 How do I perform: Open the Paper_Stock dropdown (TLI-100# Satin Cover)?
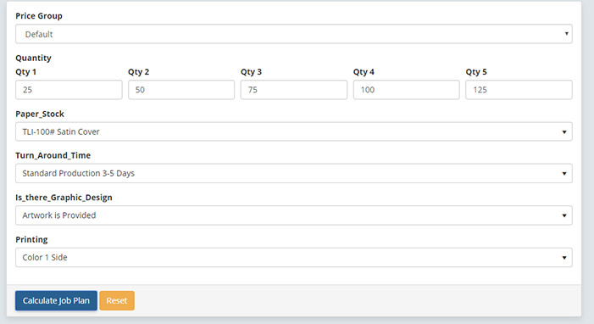[293, 131]
